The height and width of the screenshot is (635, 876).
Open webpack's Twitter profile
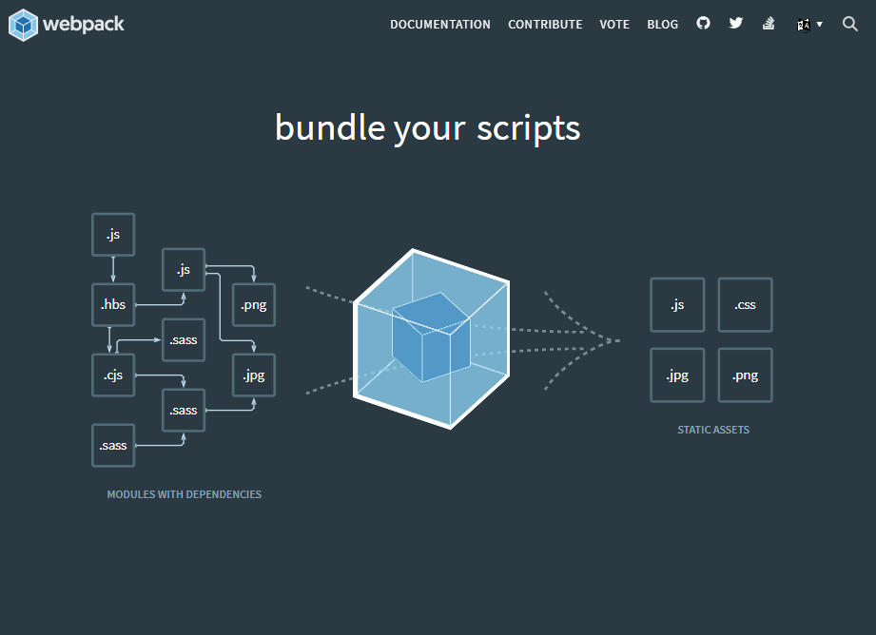(x=735, y=23)
